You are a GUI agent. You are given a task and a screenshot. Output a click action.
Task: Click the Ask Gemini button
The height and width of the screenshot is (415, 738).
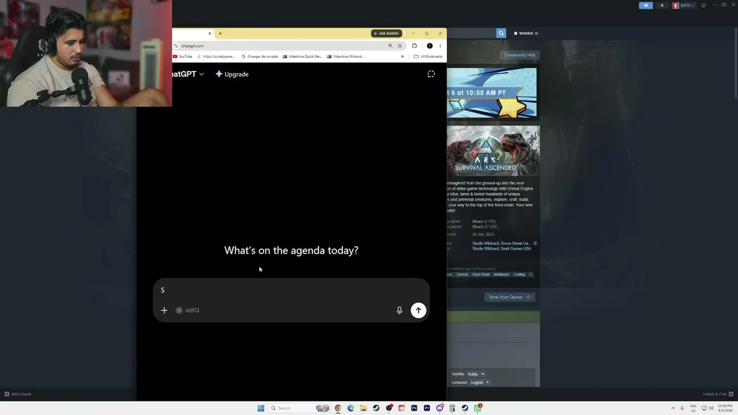[x=386, y=33]
